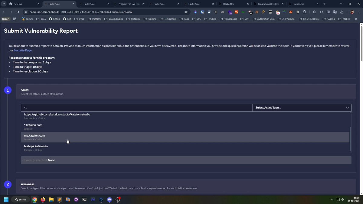Reload the page with the refresh icon
The image size is (363, 204).
pyautogui.click(x=18, y=12)
